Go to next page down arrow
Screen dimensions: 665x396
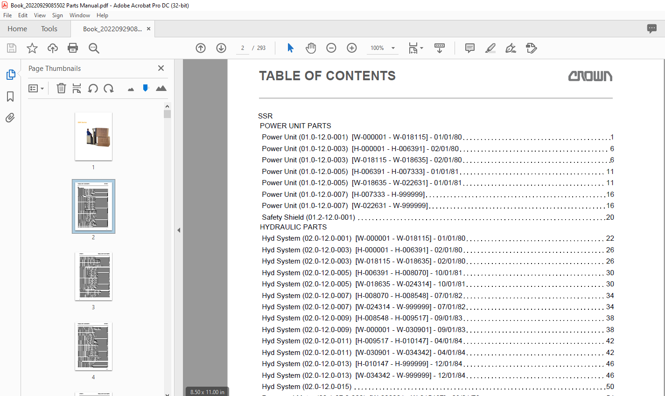click(x=221, y=48)
